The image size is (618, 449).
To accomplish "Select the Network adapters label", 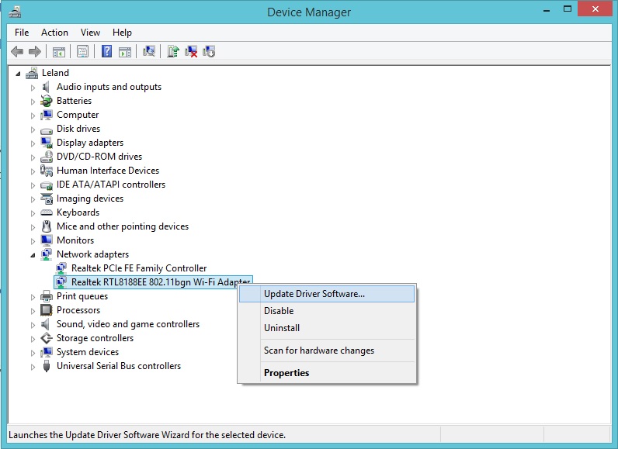I will click(x=92, y=254).
